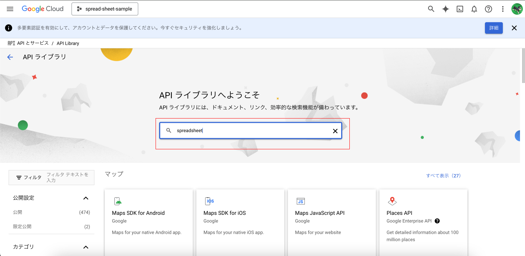The height and width of the screenshot is (256, 525).
Task: Open the Maps SDK for Android card
Action: tap(149, 223)
